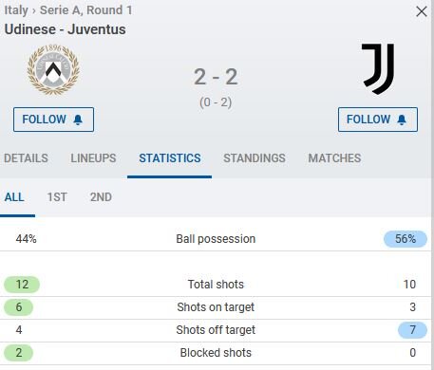Screen dimensions: 434x370
Task: Click bell icon in Juventus Follow button
Action: click(402, 120)
